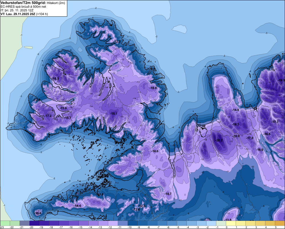Click the -18.1 temperature label

(114, 114)
